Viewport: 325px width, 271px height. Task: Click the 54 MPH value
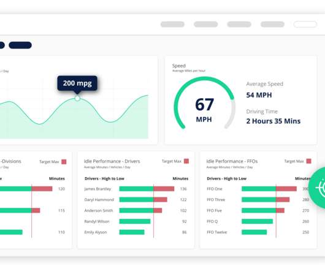tap(259, 95)
